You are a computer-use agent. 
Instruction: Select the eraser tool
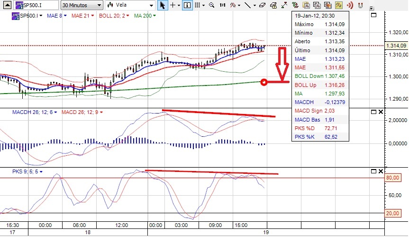click(x=263, y=5)
